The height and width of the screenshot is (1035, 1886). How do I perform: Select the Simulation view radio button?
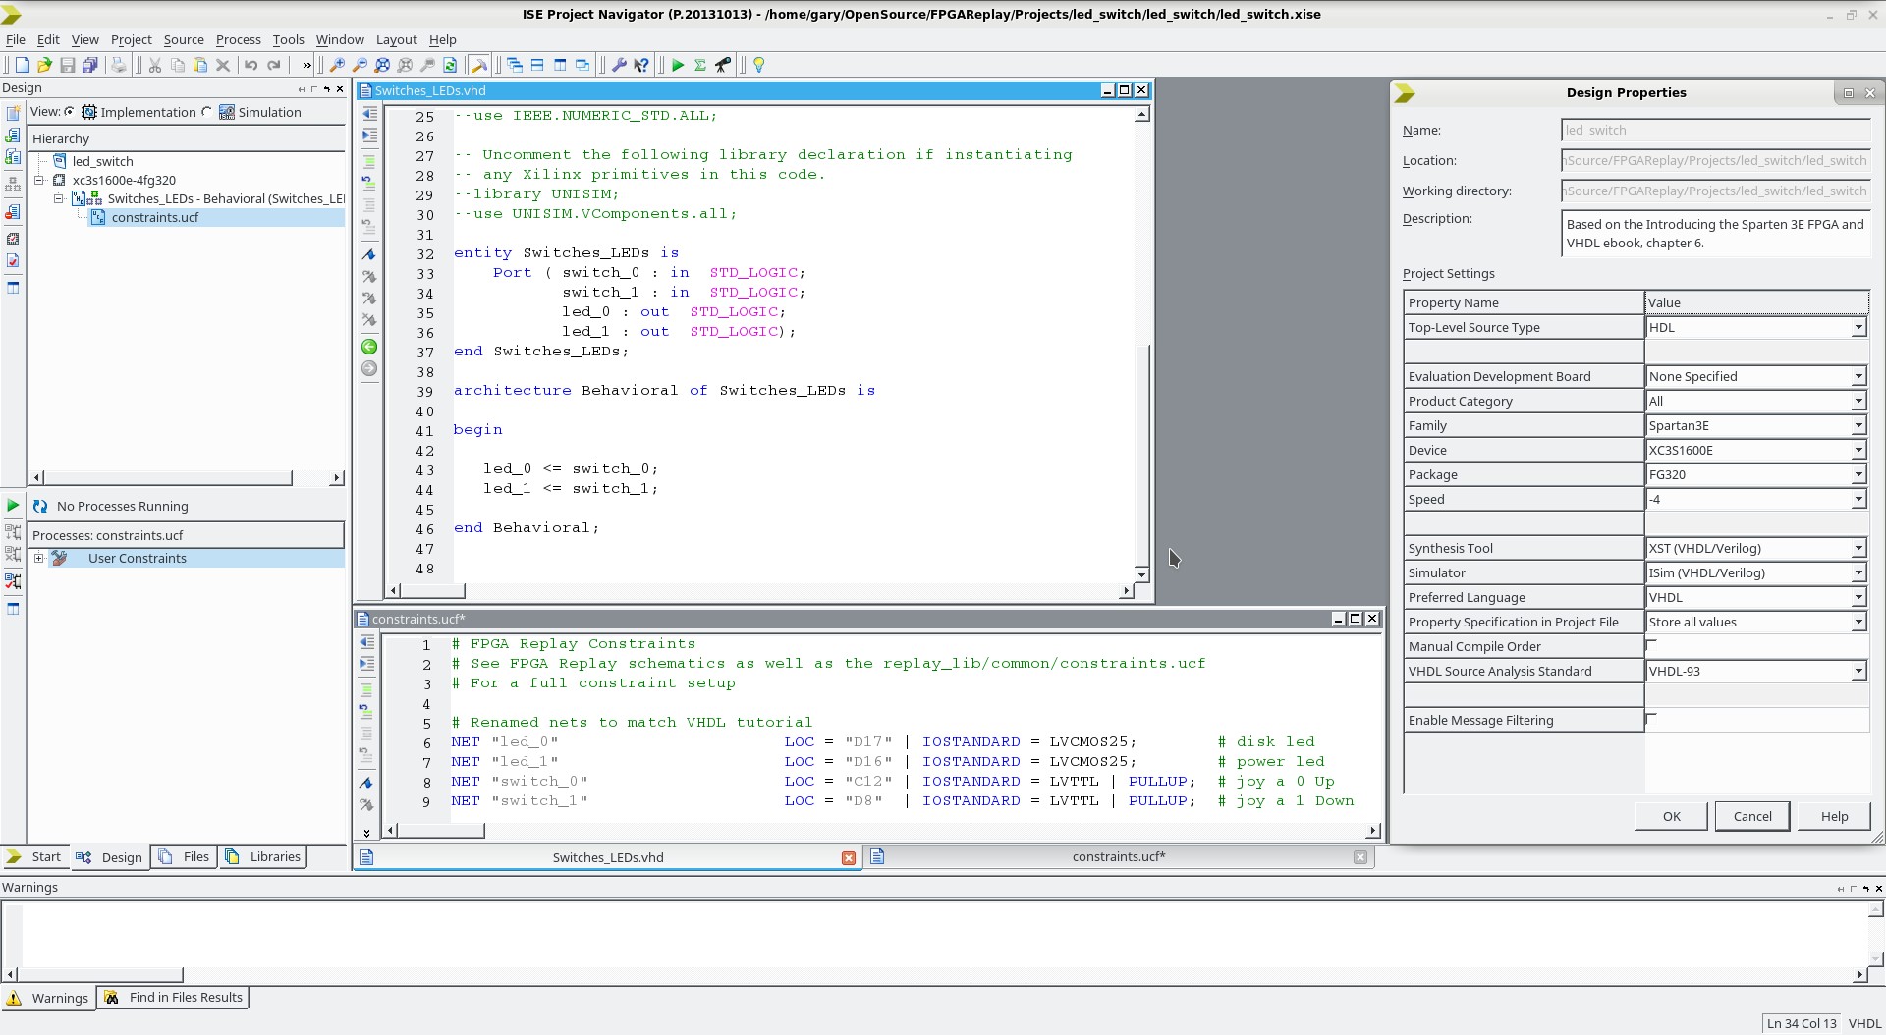coord(206,112)
